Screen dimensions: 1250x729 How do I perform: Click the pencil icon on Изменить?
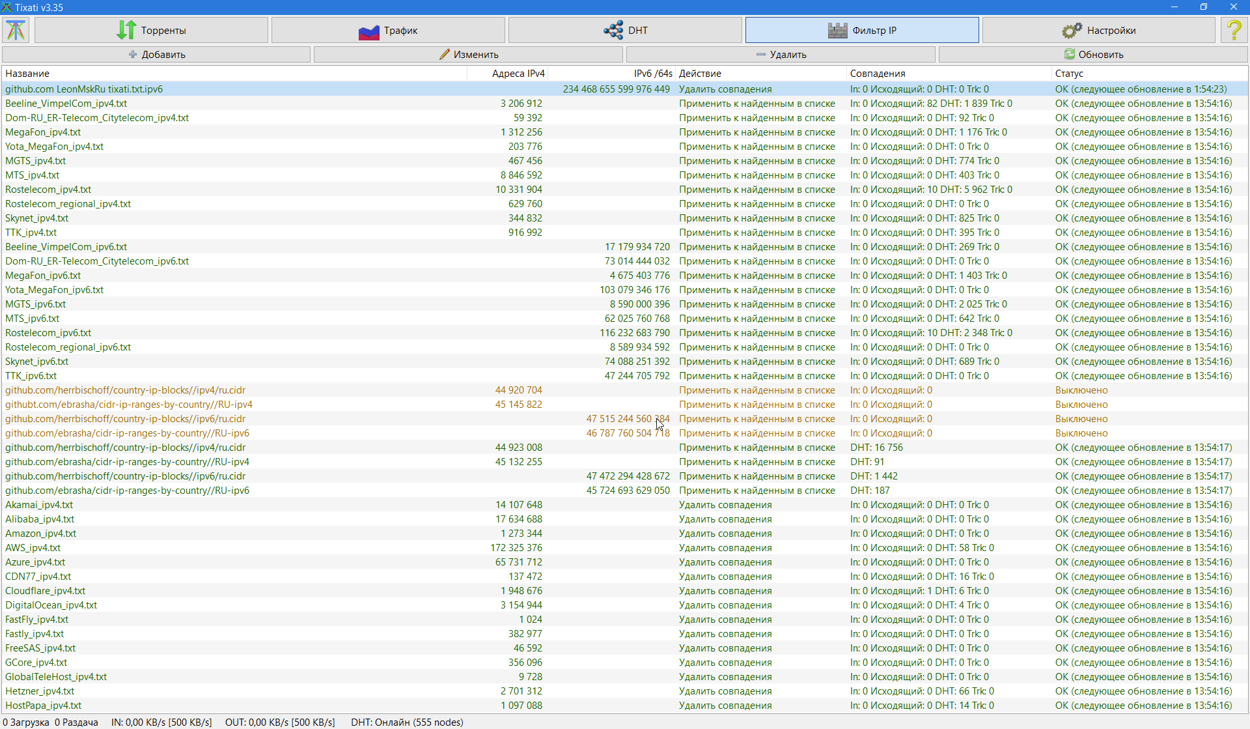[x=445, y=54]
